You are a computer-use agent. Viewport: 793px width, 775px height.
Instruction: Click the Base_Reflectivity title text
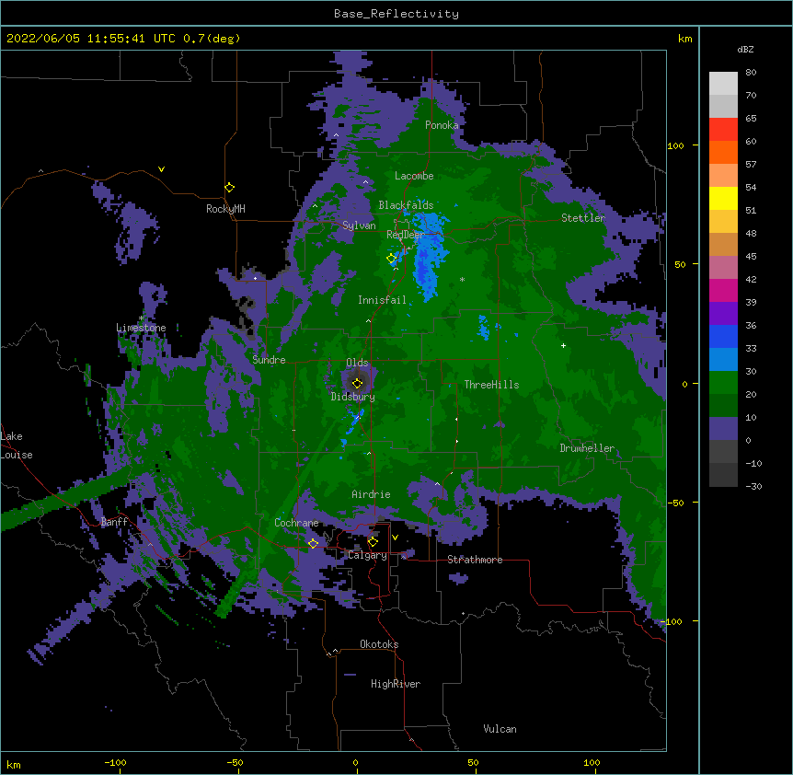[x=396, y=14]
